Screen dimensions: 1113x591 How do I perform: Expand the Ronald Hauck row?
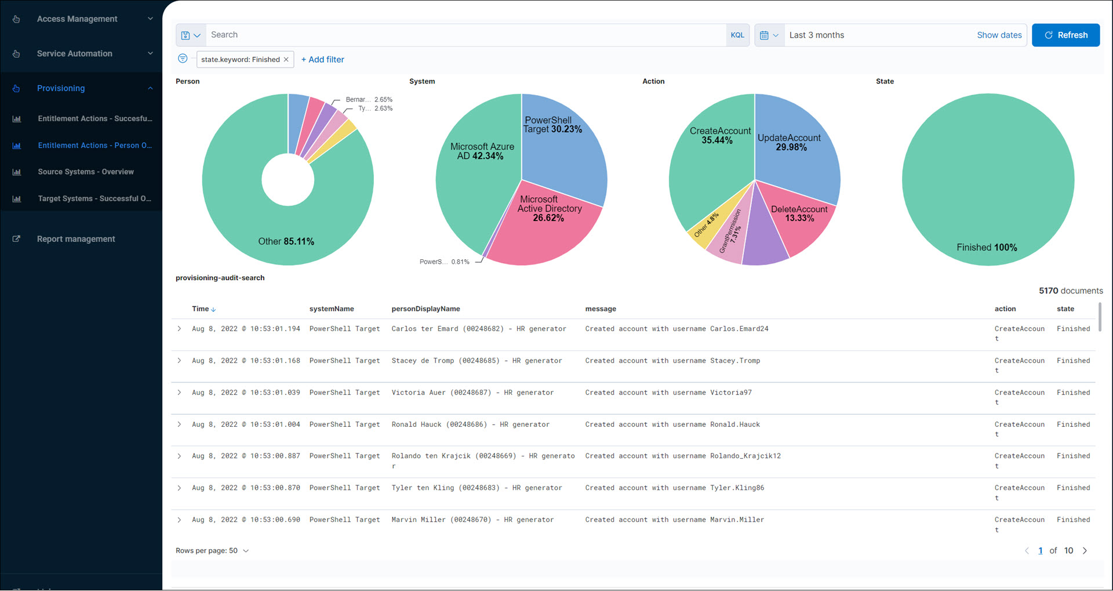point(180,425)
